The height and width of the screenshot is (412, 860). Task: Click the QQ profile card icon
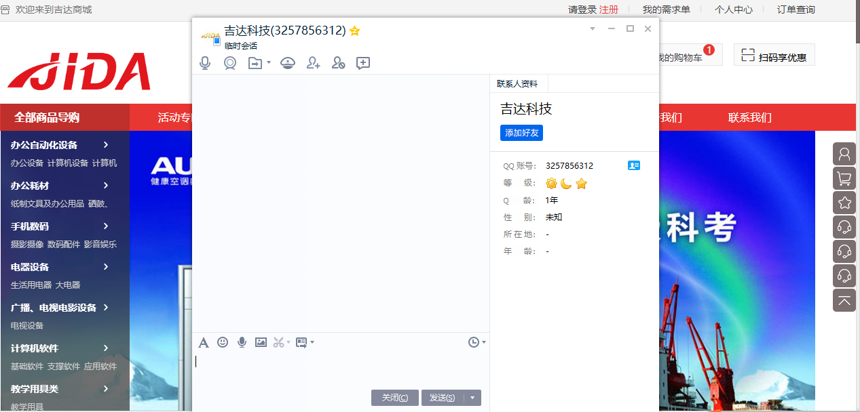point(634,165)
